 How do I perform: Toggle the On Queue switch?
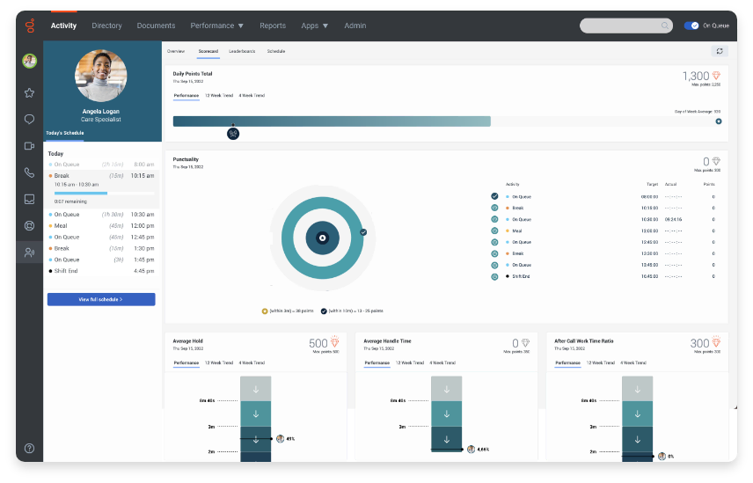point(691,26)
